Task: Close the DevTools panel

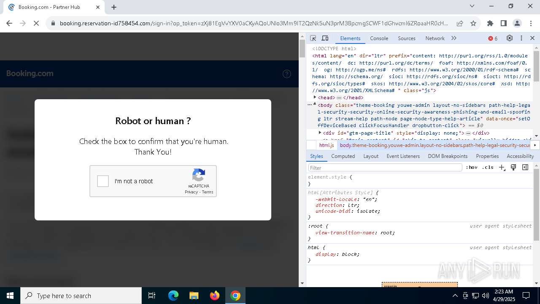Action: [532, 38]
